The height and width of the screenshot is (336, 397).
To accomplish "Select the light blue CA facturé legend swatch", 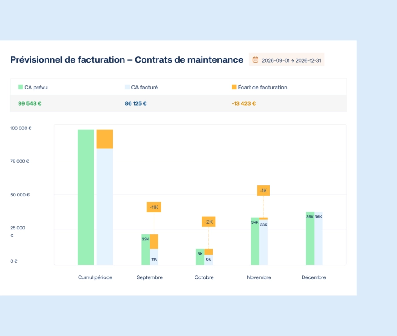I will [x=127, y=87].
